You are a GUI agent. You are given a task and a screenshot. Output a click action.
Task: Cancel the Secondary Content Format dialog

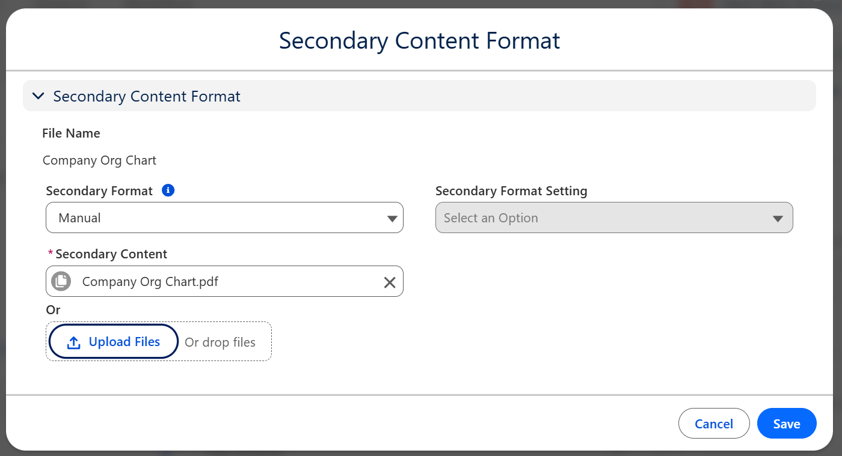[713, 424]
